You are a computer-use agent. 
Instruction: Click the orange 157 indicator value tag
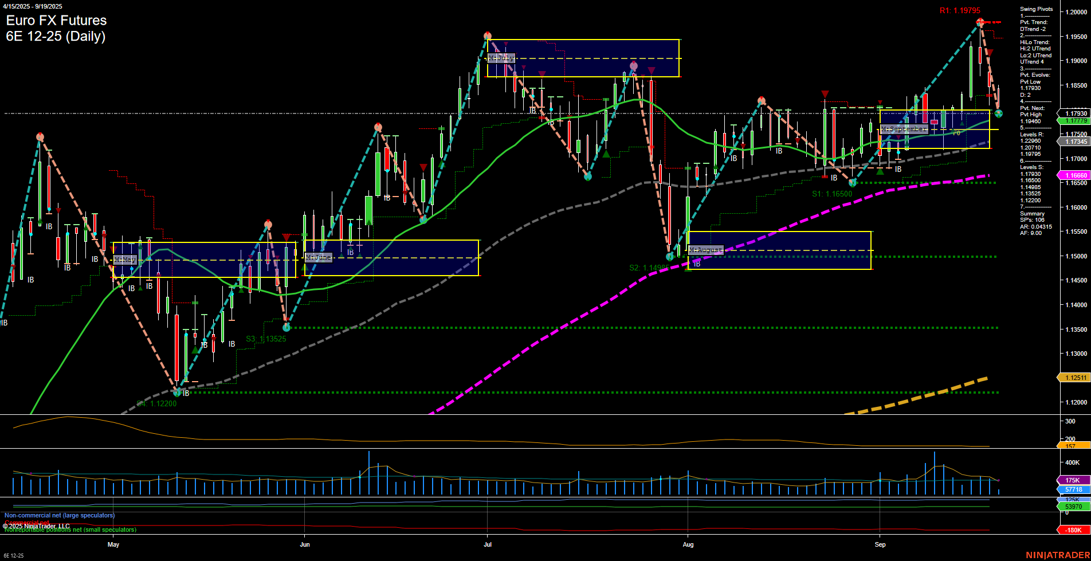click(1073, 445)
